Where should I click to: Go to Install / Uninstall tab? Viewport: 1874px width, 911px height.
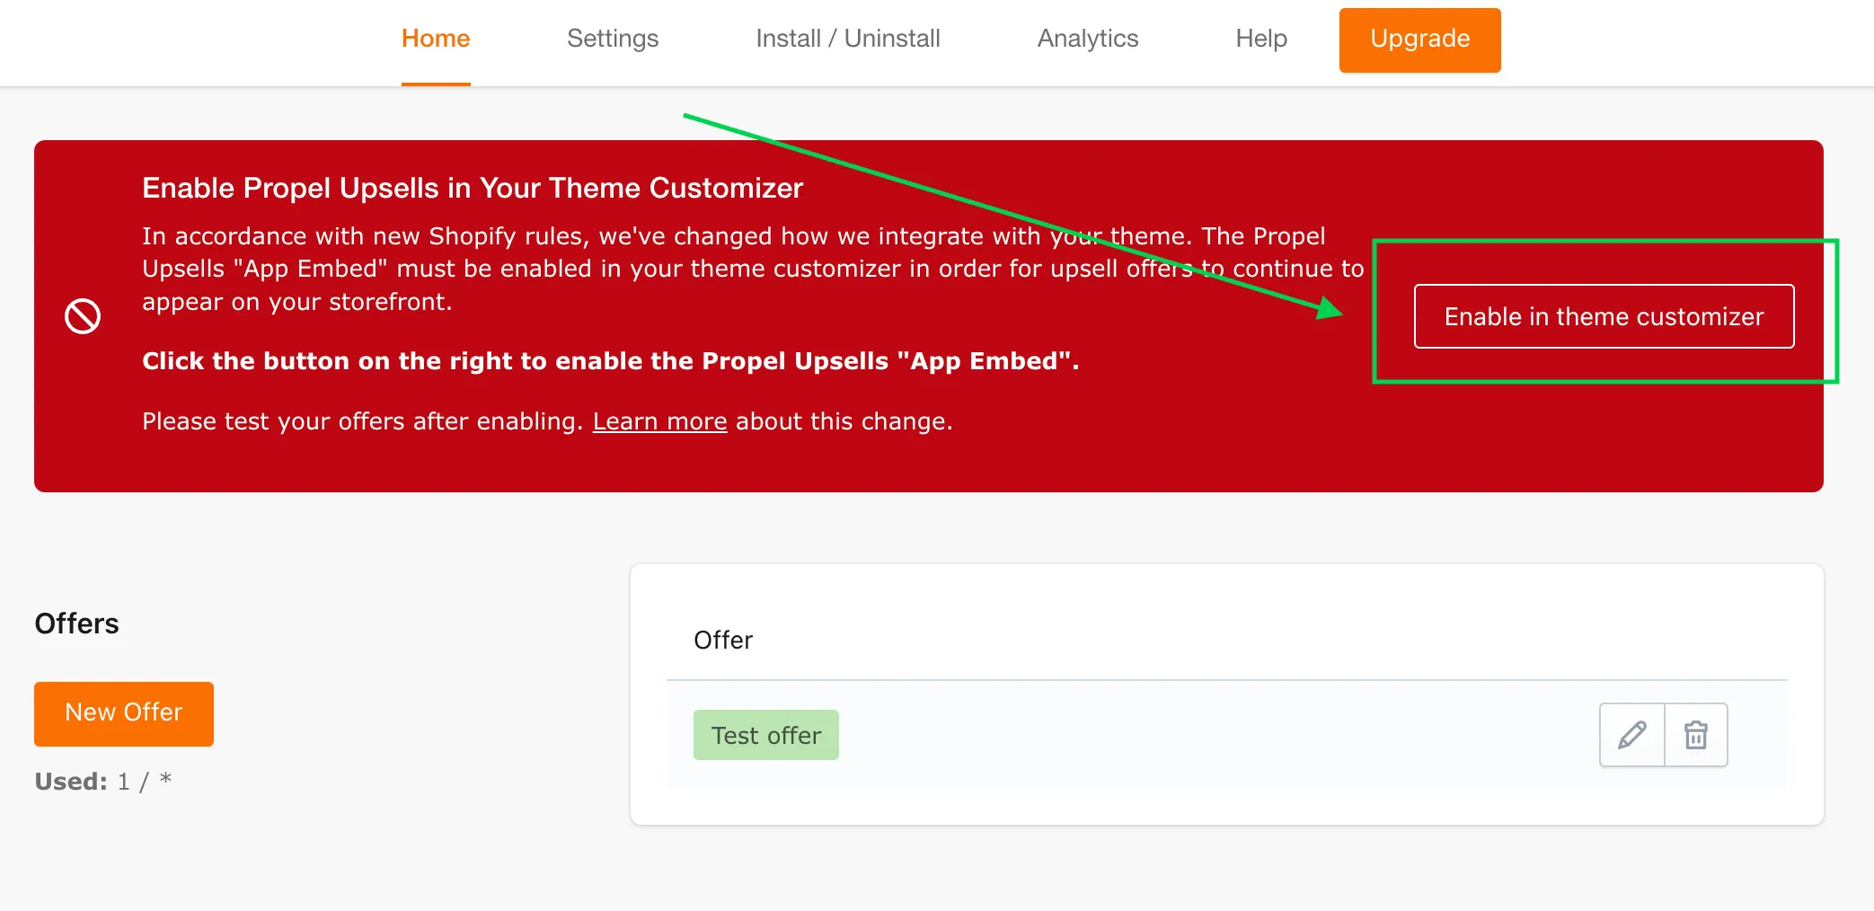click(x=848, y=39)
